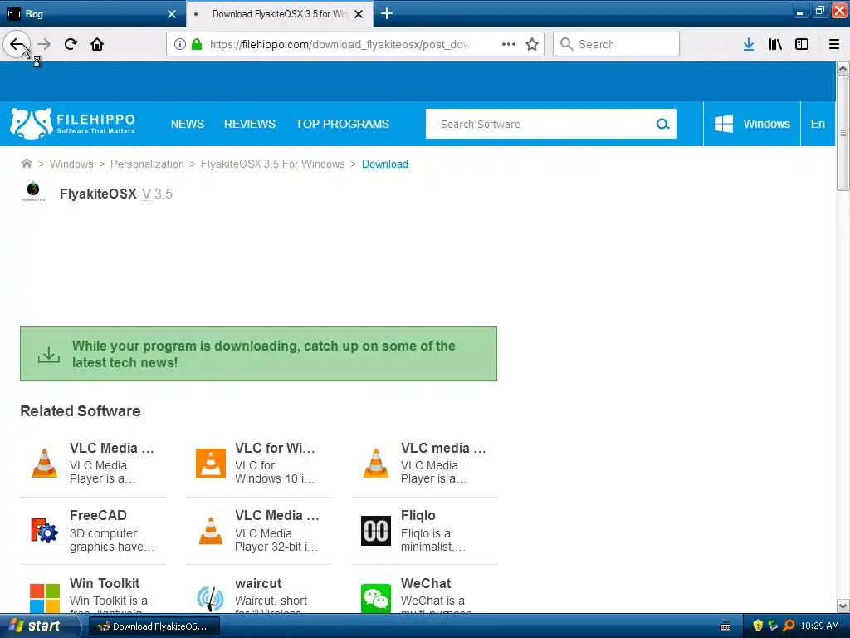Click the FlyakiteOSX app icon
This screenshot has height=638, width=850.
pyautogui.click(x=33, y=192)
